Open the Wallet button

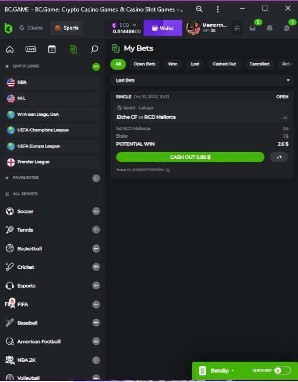[x=163, y=28]
